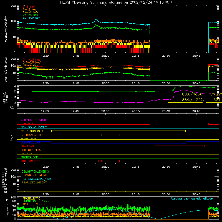
Task: Select the 'SC_IN_SUNLIGHT' flag label
Action: coord(32,131)
